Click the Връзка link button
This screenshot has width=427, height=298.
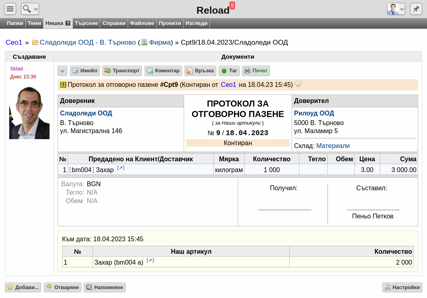[x=200, y=71]
